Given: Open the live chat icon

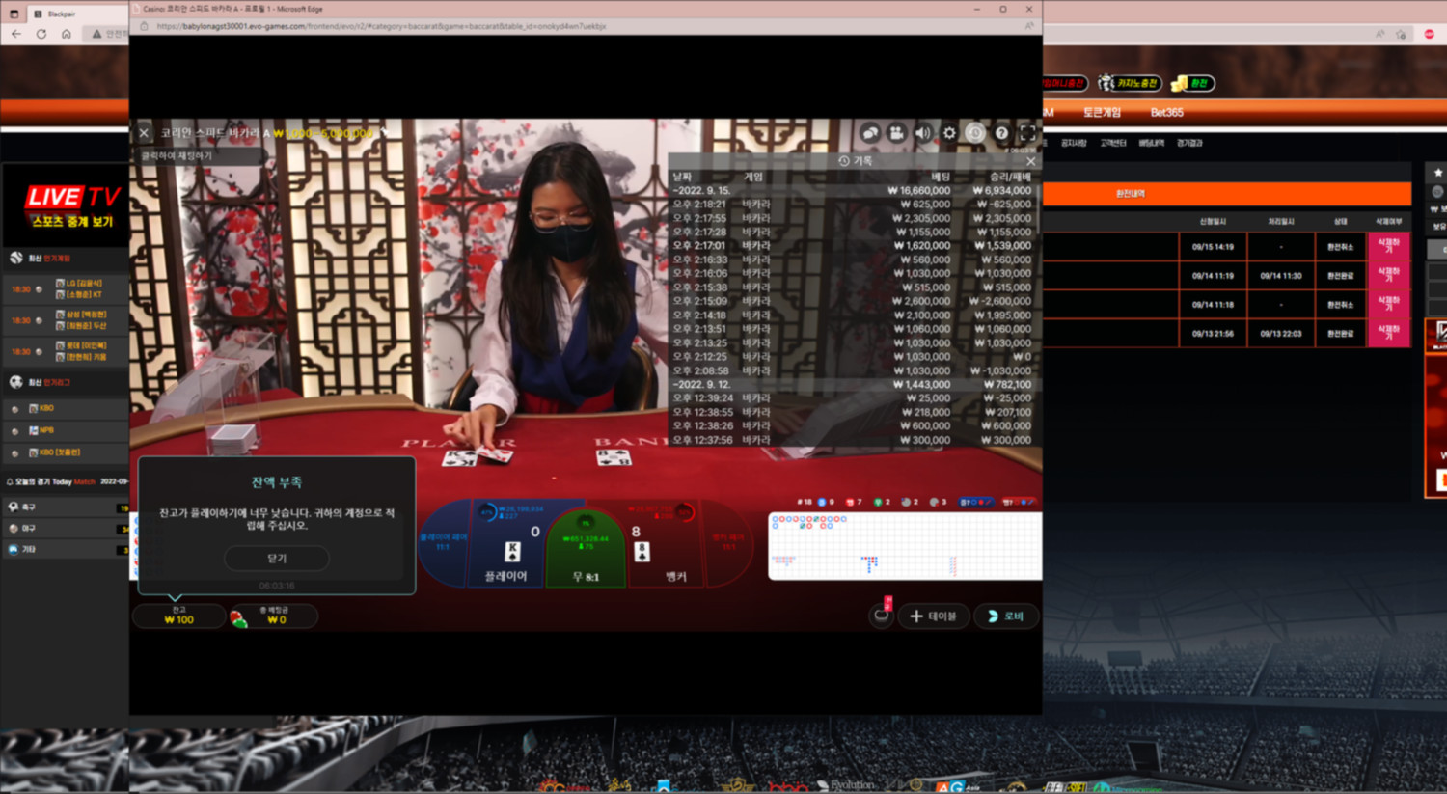Looking at the screenshot, I should click(870, 133).
